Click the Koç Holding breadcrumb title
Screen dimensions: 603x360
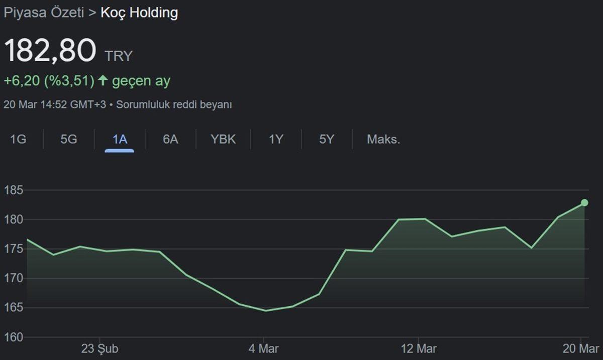click(x=139, y=13)
